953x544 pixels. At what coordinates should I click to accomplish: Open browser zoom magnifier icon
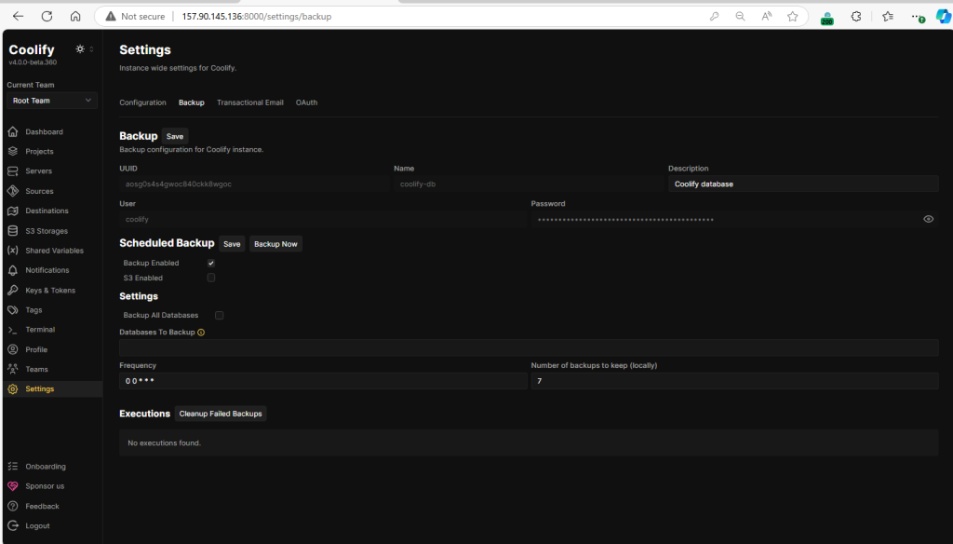click(x=740, y=17)
